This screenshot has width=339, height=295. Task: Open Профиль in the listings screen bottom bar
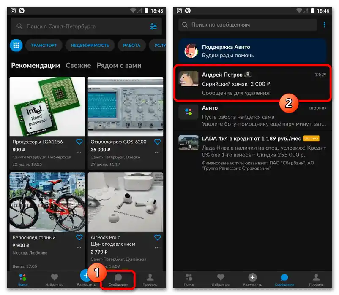click(x=150, y=280)
